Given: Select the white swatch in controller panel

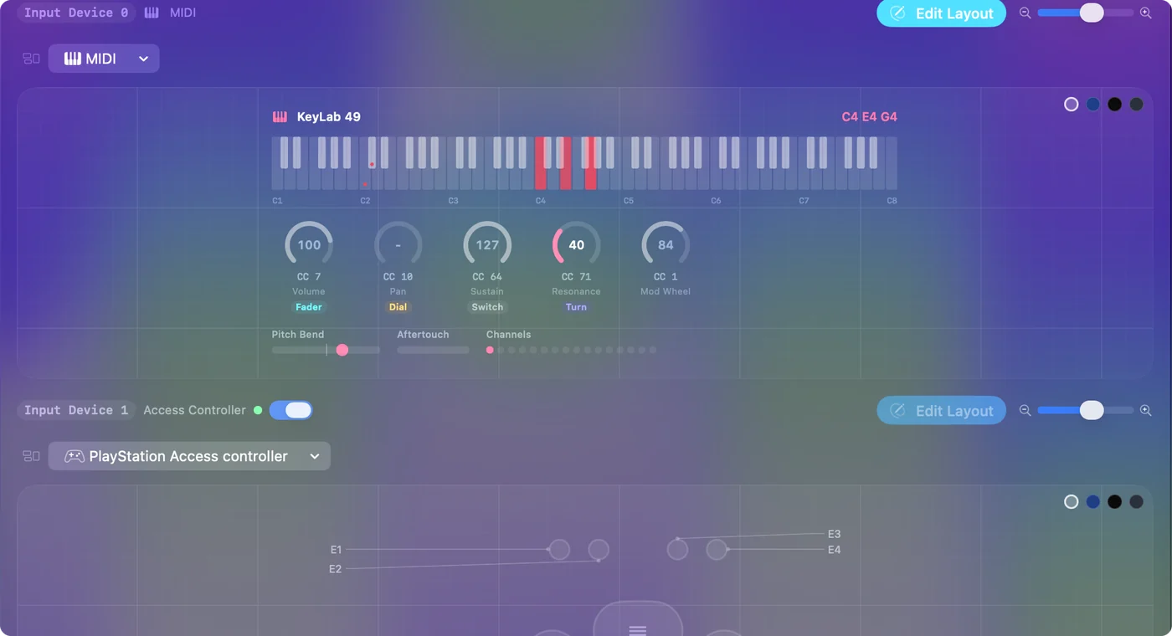Looking at the screenshot, I should tap(1071, 502).
